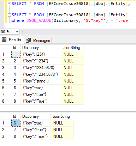The image size is (136, 146).
Task: Select row header 8 in first grid
Action: coord(6,101)
